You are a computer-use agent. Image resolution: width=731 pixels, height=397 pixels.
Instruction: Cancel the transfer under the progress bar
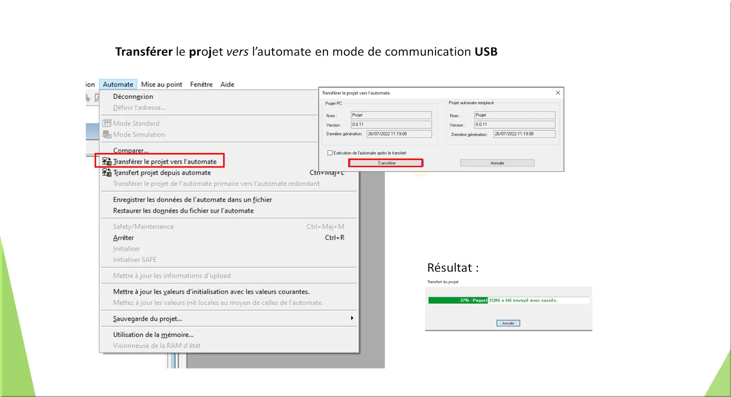click(508, 323)
